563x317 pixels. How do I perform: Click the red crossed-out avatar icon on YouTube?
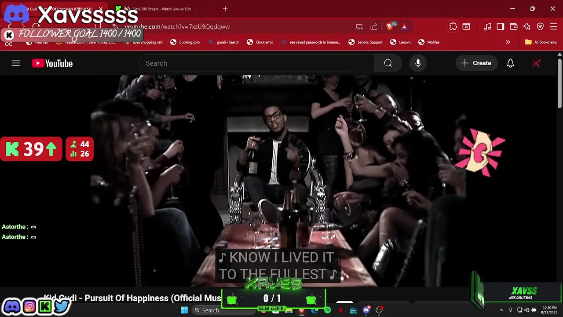(536, 63)
